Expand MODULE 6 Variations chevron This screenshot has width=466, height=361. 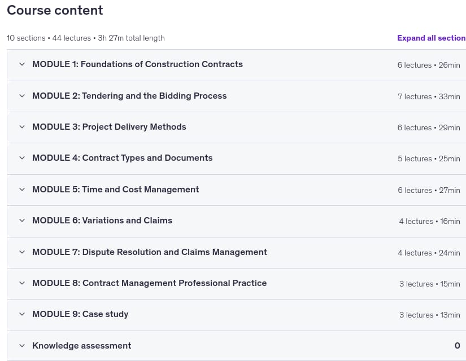tap(22, 221)
